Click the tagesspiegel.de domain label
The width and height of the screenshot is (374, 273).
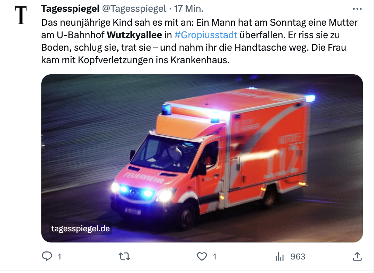tap(80, 229)
